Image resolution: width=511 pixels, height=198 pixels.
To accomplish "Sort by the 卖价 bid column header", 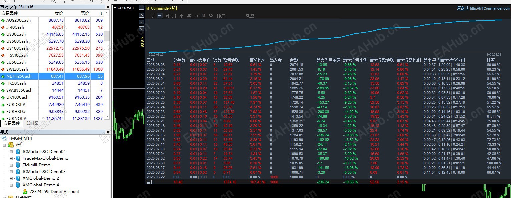I will 52,13.
